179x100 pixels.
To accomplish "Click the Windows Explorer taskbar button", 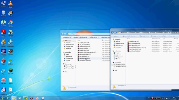I will coord(14,98).
